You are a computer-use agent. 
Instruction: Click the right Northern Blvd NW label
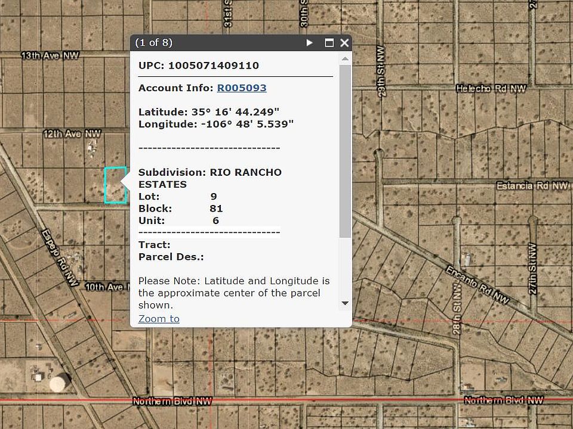(504, 400)
